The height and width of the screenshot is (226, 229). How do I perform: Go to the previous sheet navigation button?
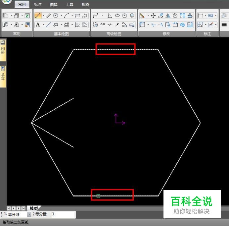(x=14, y=208)
